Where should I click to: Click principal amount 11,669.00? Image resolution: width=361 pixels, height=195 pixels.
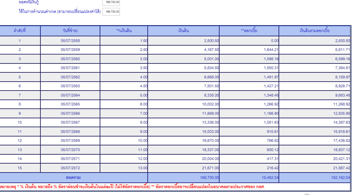click(x=210, y=113)
